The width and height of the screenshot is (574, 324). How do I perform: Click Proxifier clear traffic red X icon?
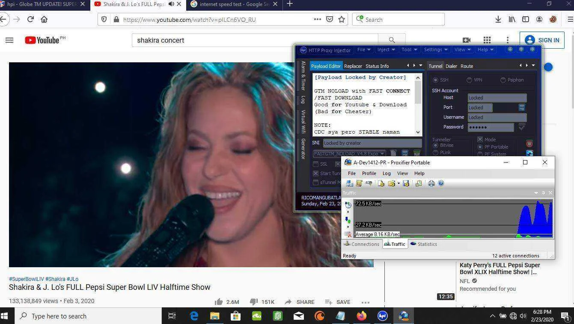[348, 234]
